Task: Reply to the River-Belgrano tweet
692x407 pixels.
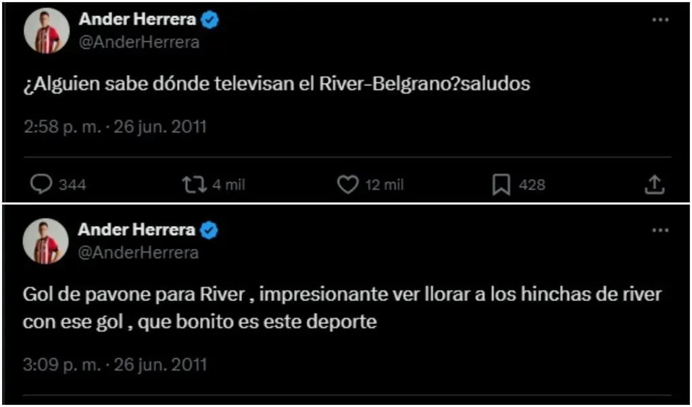Action: (42, 184)
